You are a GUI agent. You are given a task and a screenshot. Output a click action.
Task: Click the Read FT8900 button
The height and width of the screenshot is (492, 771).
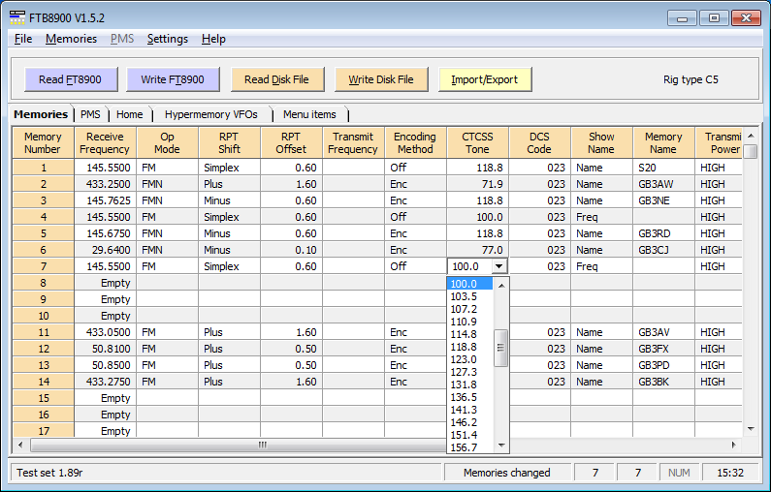tap(71, 79)
